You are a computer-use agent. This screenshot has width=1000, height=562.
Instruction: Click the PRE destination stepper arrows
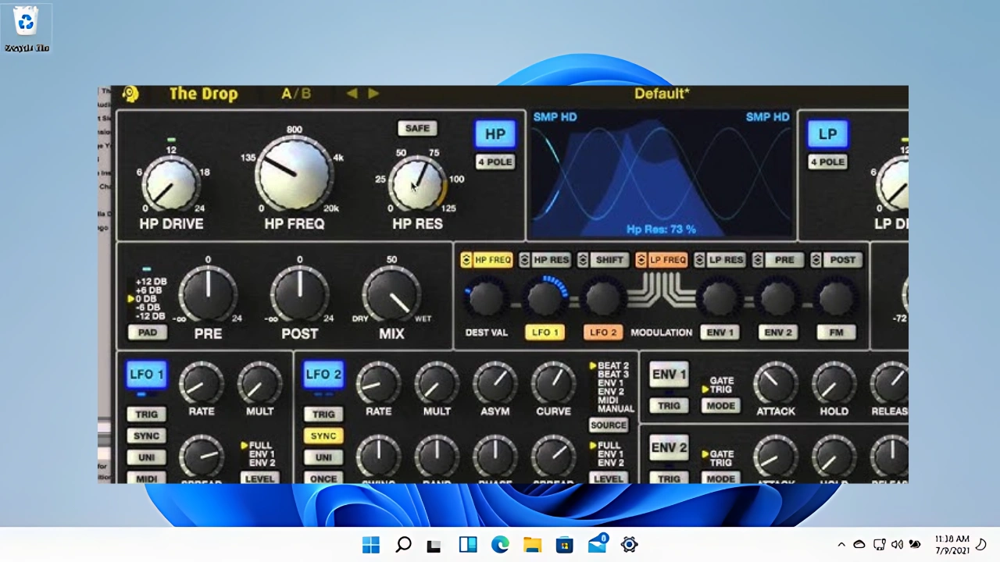(758, 260)
